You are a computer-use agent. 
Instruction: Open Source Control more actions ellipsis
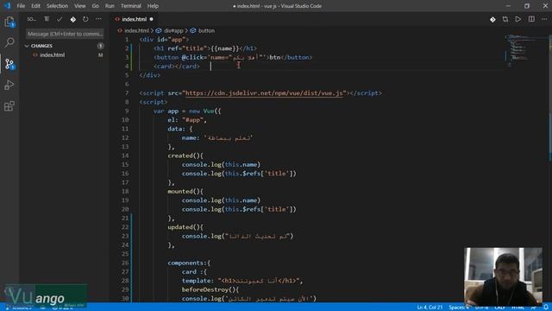(x=98, y=19)
